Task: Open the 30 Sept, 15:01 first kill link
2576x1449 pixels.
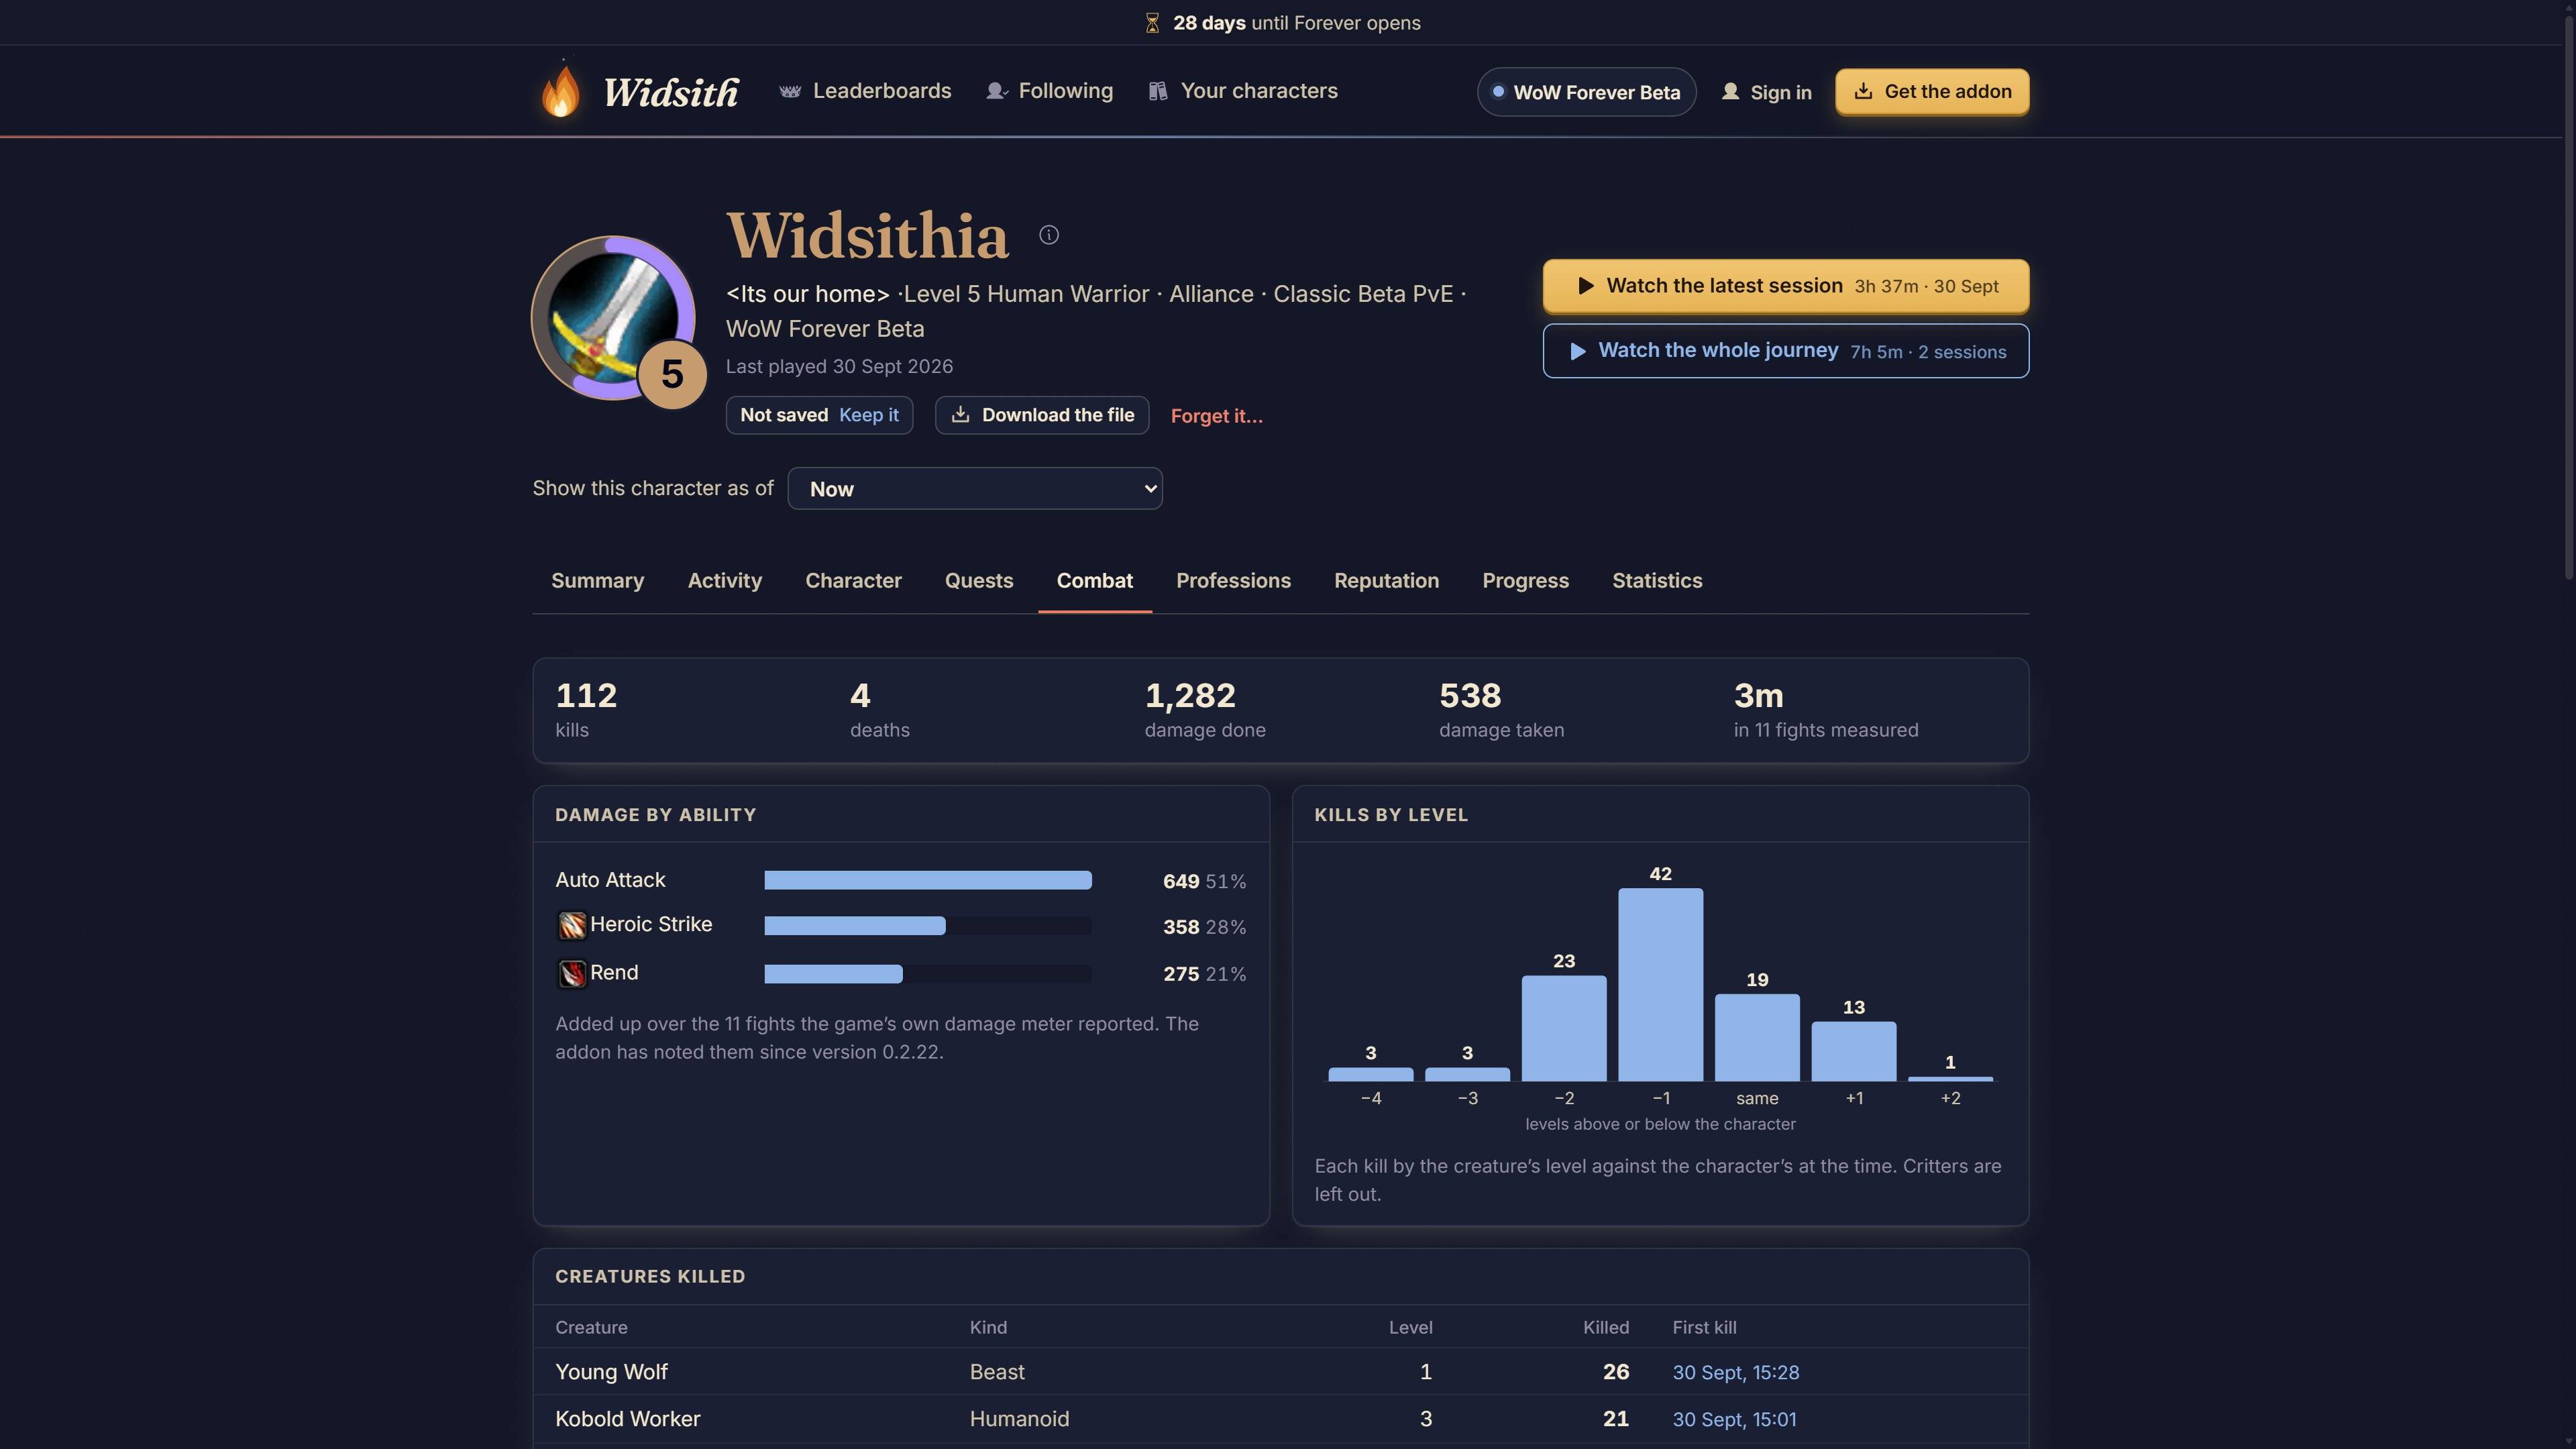Action: (1734, 1420)
